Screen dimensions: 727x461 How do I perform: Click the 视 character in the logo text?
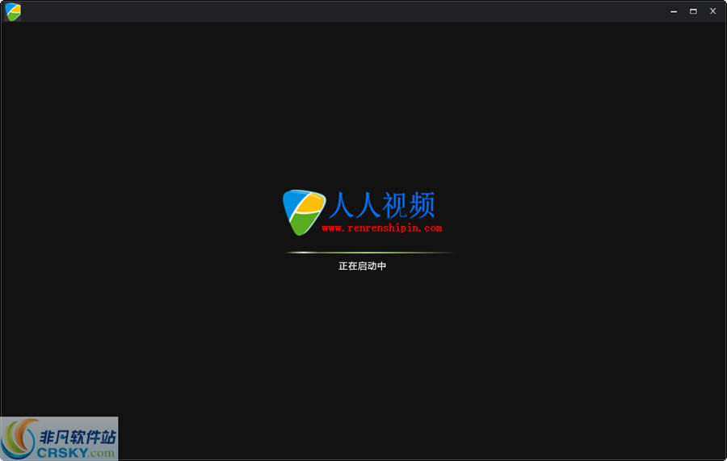coord(395,206)
